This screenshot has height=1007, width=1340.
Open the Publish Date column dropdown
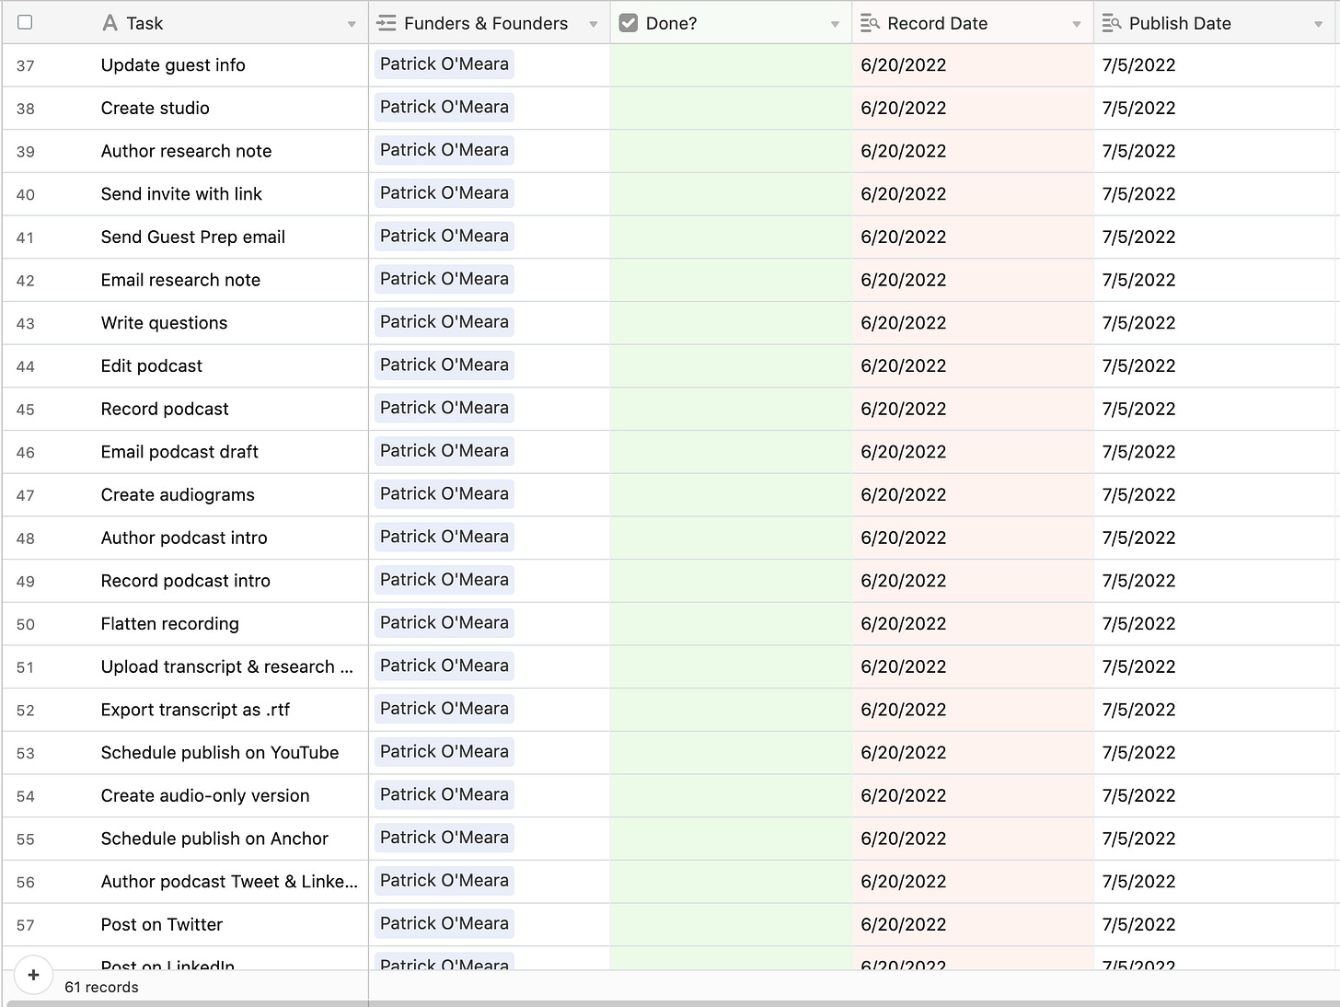click(x=1318, y=24)
